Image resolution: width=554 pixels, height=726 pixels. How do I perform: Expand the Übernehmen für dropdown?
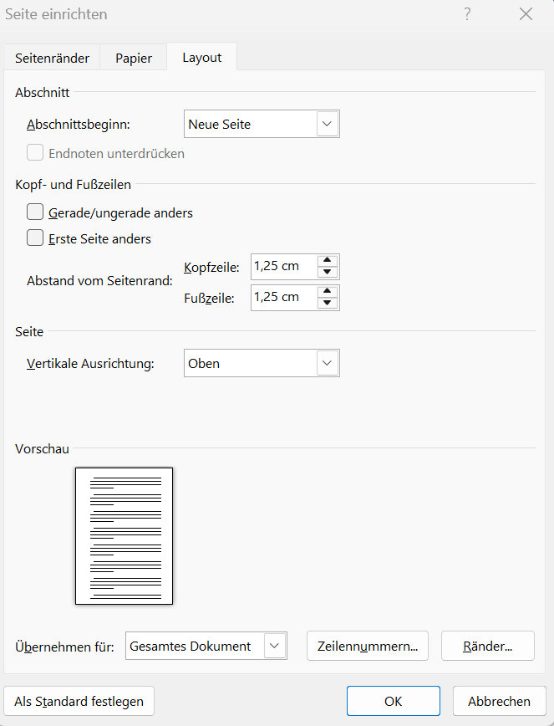click(x=275, y=646)
